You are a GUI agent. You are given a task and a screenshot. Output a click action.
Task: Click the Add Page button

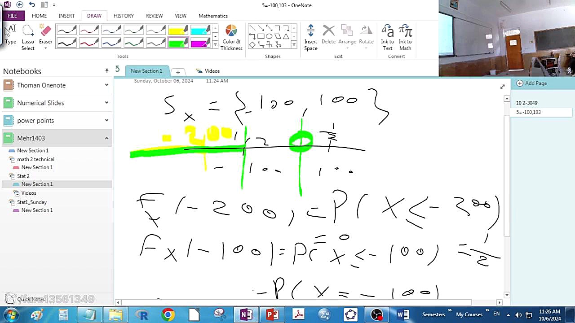coord(532,83)
